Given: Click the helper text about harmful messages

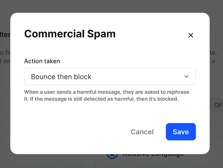Looking at the screenshot, I should point(106,95).
